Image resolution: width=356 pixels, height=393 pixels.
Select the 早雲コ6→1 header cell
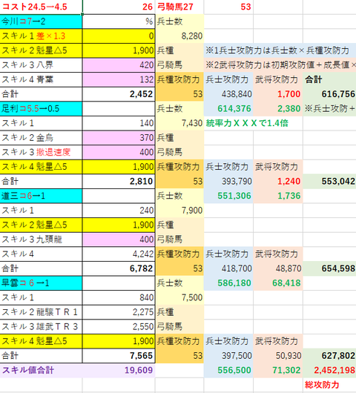(41, 283)
